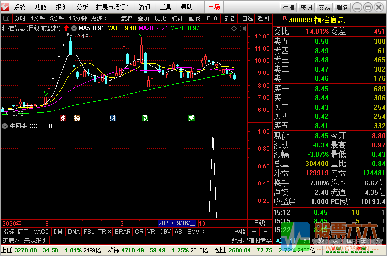Open the 分析 menu

(x=82, y=7)
